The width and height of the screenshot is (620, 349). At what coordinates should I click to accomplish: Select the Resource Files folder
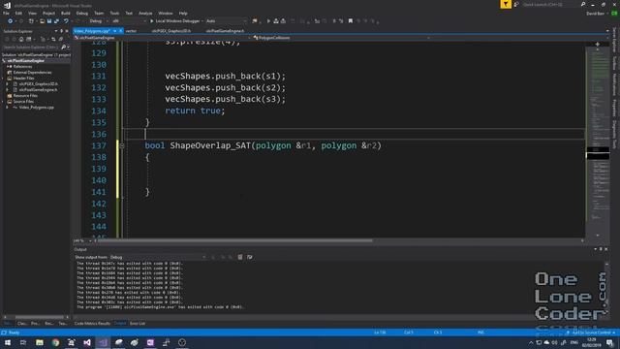pyautogui.click(x=25, y=96)
